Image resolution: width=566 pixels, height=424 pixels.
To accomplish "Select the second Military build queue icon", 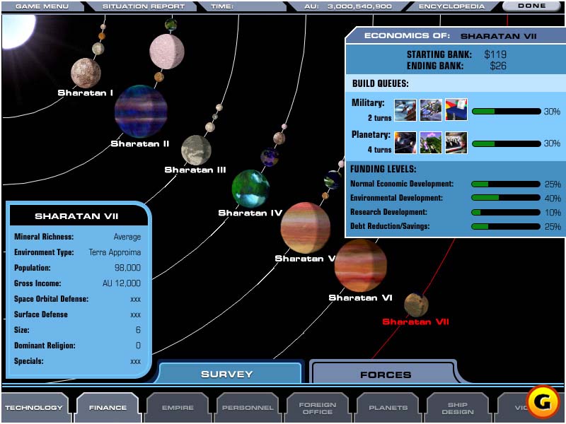I will 431,110.
